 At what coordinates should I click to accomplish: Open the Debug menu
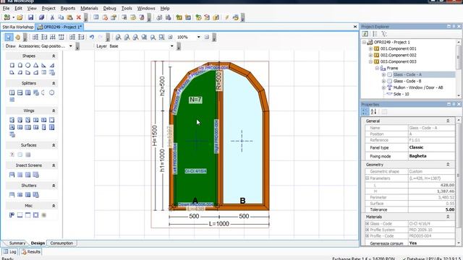109,8
